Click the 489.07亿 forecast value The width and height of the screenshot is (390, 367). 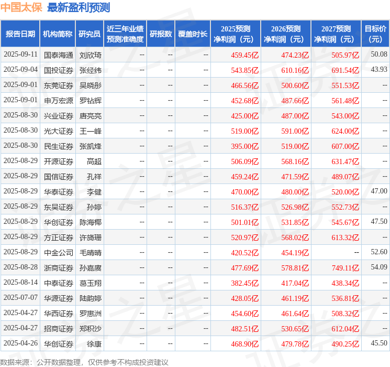[x=345, y=177]
